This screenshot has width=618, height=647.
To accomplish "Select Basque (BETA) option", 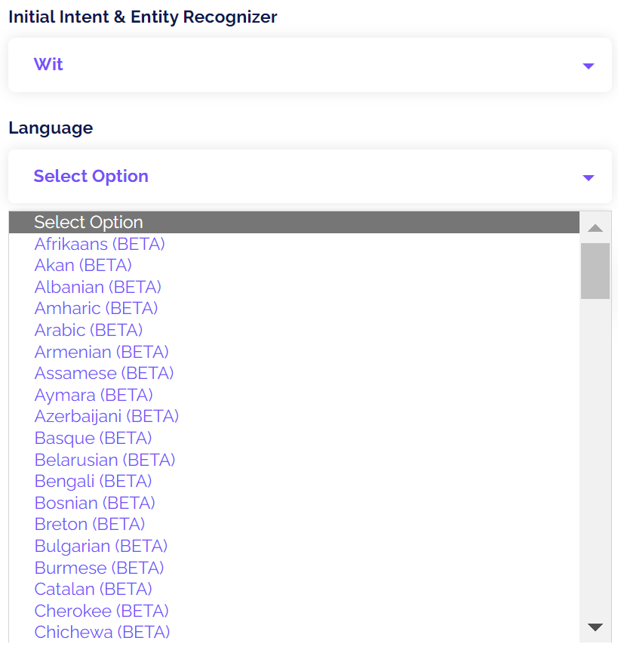I will tap(93, 438).
